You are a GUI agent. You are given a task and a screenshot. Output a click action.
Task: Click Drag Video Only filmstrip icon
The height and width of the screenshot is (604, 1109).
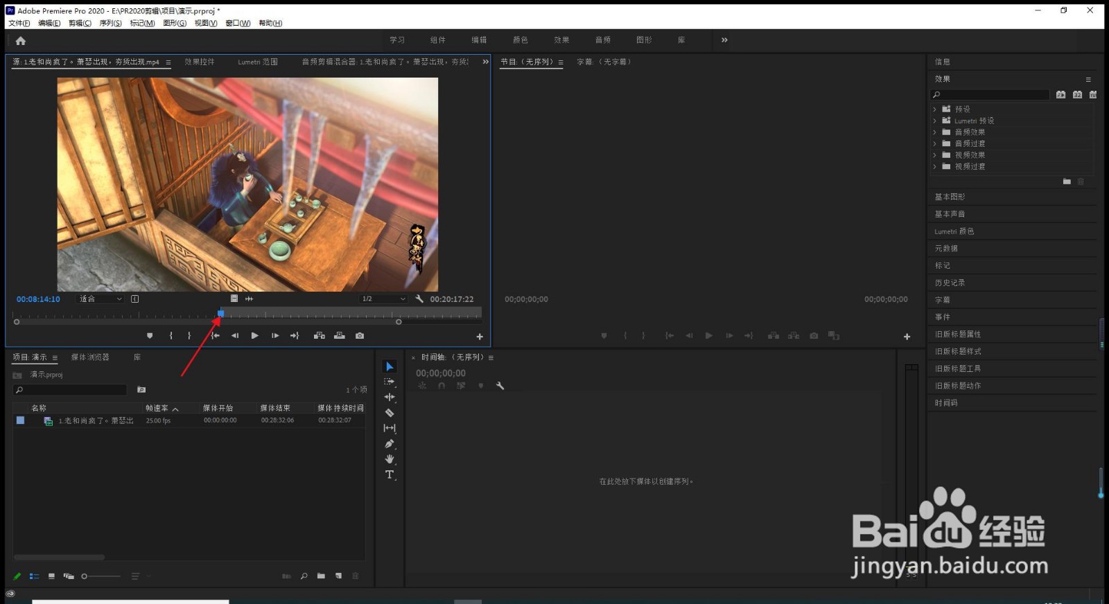coord(234,299)
